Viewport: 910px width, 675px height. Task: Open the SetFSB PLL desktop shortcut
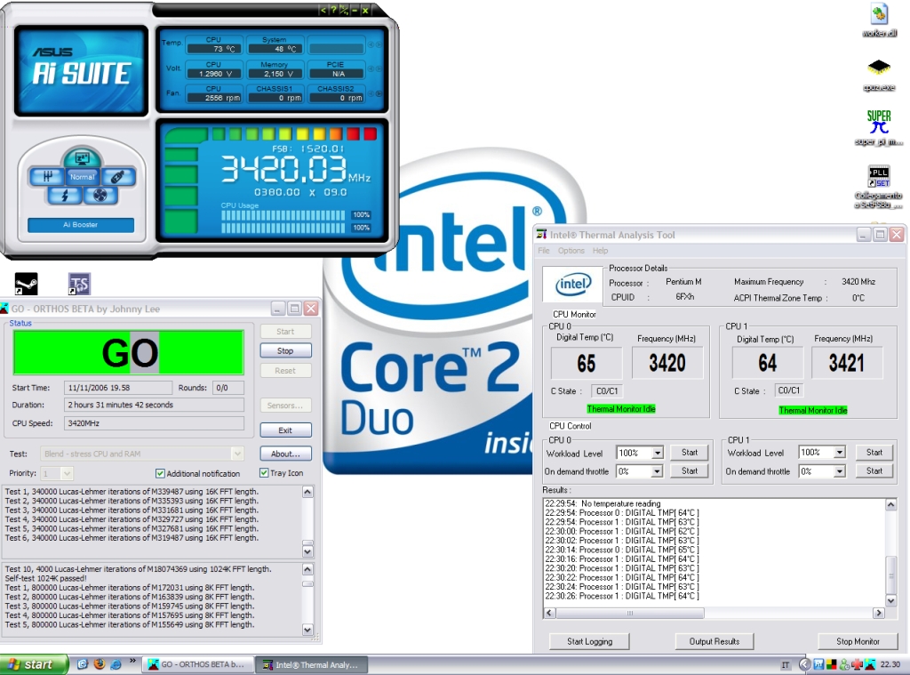click(879, 186)
